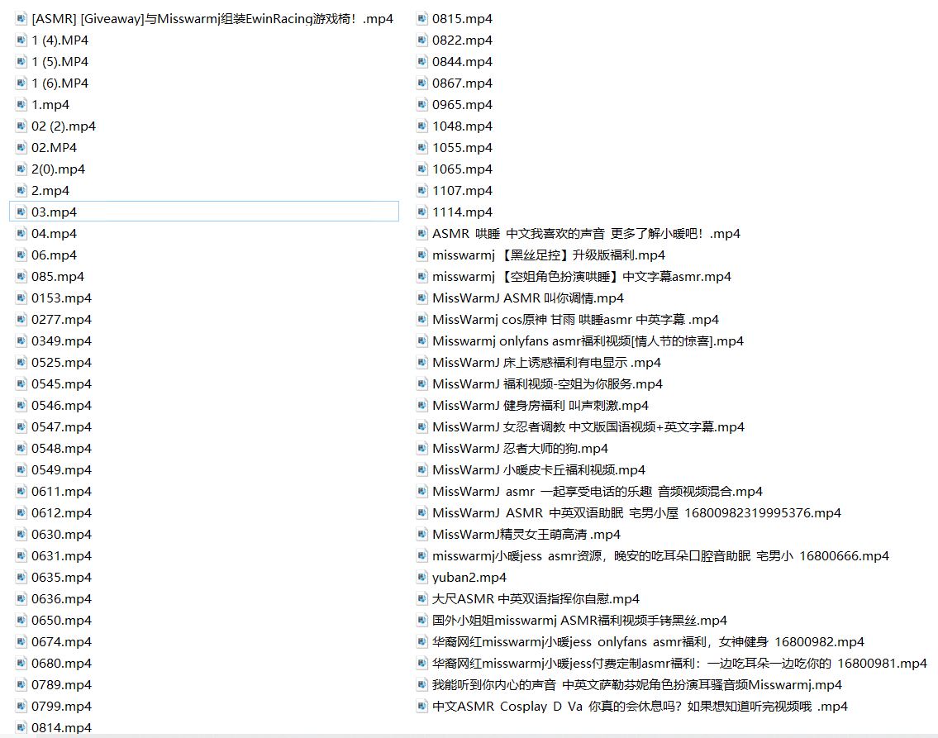Click icon of MissWarmJ ASMR 叫你调情.mp4
938x738 pixels.
pyautogui.click(x=421, y=298)
